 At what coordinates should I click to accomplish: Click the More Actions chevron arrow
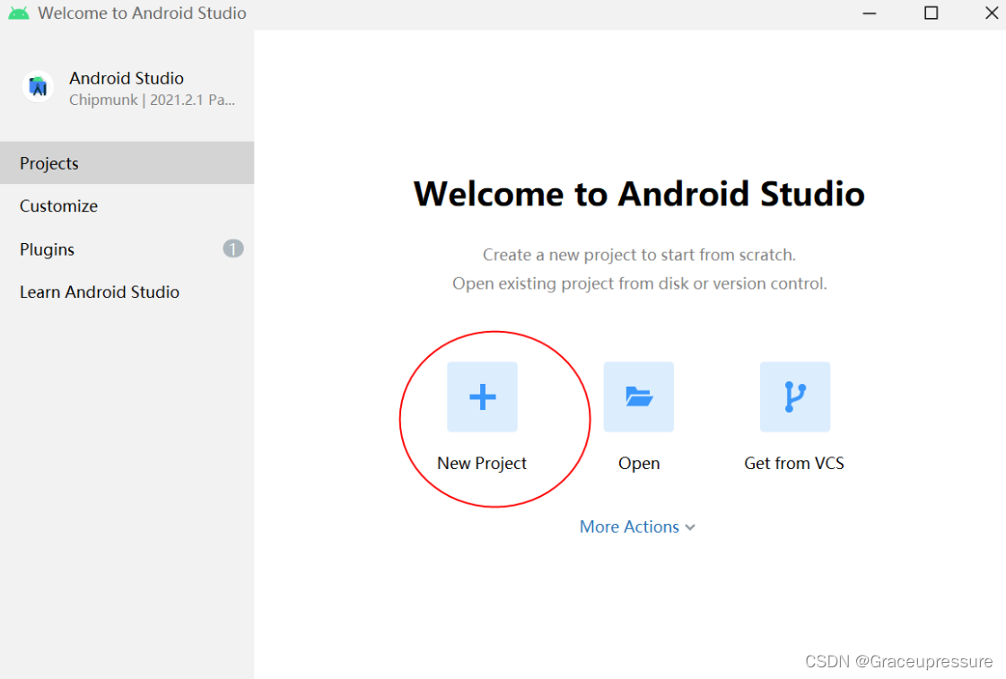pyautogui.click(x=690, y=527)
